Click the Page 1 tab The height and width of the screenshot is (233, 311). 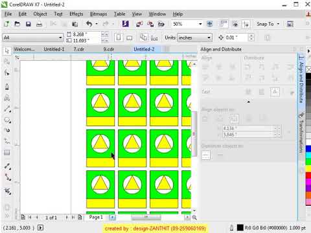(x=96, y=217)
